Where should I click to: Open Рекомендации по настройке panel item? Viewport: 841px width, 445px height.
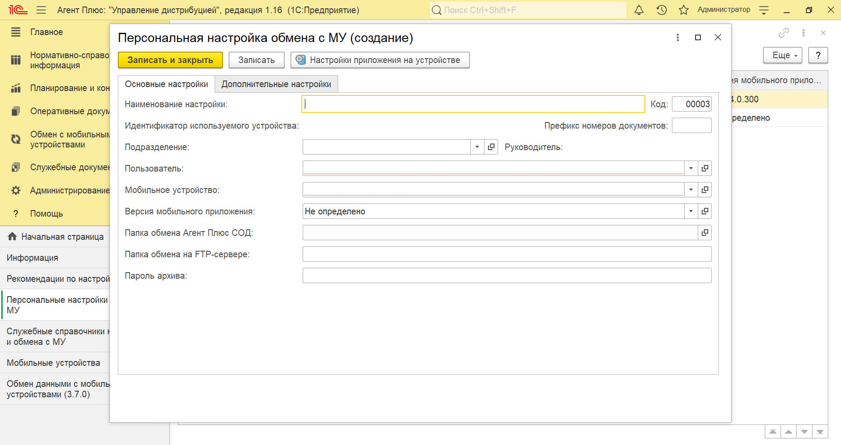coord(55,279)
